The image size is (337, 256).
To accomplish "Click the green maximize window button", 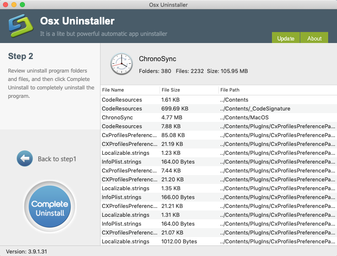I will pos(22,5).
